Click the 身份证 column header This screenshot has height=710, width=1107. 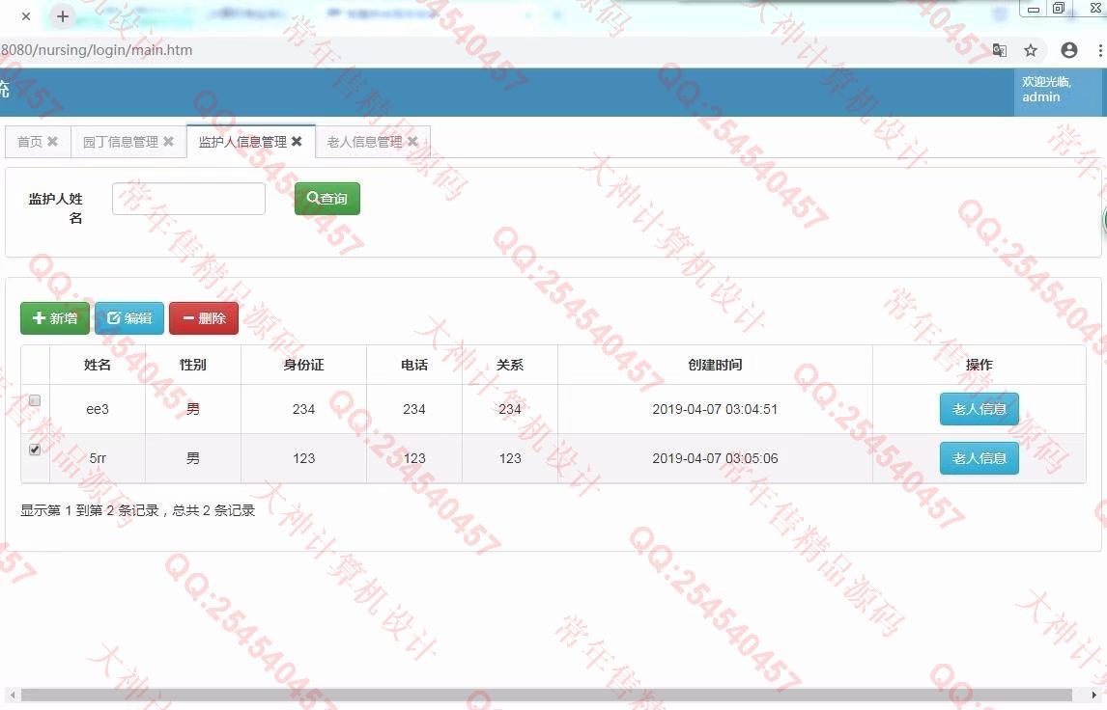tap(303, 365)
